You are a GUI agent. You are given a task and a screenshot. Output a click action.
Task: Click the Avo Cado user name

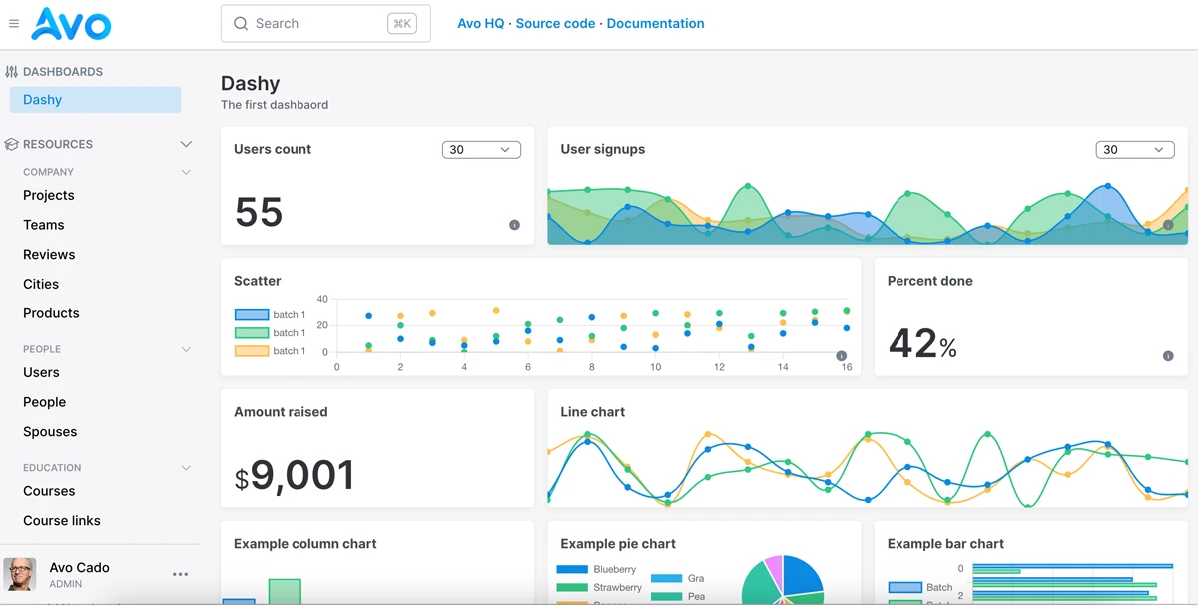(80, 567)
